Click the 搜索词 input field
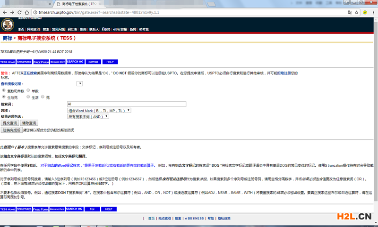Screen dimensions: 378x227 (127, 104)
